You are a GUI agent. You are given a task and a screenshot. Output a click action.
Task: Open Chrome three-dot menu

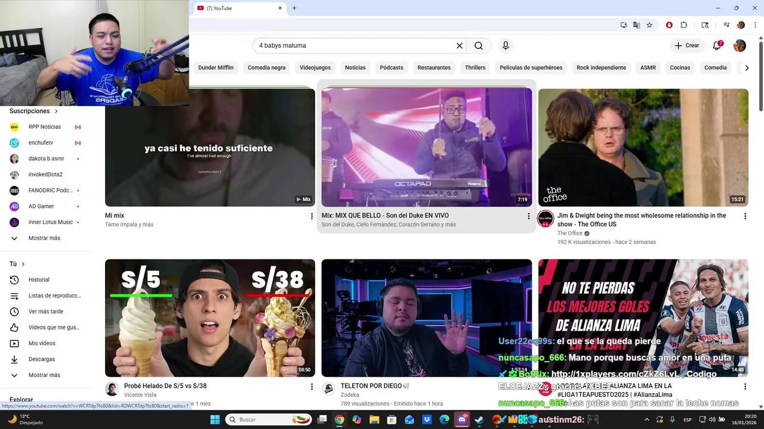coord(754,25)
